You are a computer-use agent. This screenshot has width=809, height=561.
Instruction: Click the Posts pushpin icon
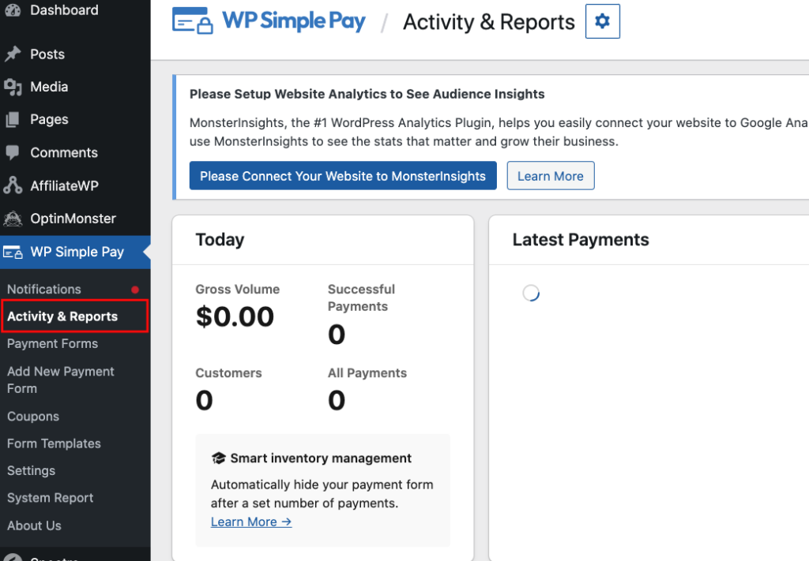(x=13, y=54)
